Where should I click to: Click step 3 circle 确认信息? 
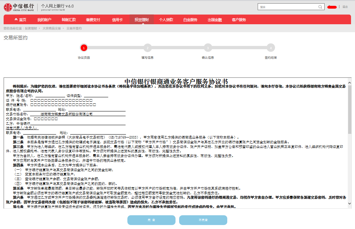(208, 48)
